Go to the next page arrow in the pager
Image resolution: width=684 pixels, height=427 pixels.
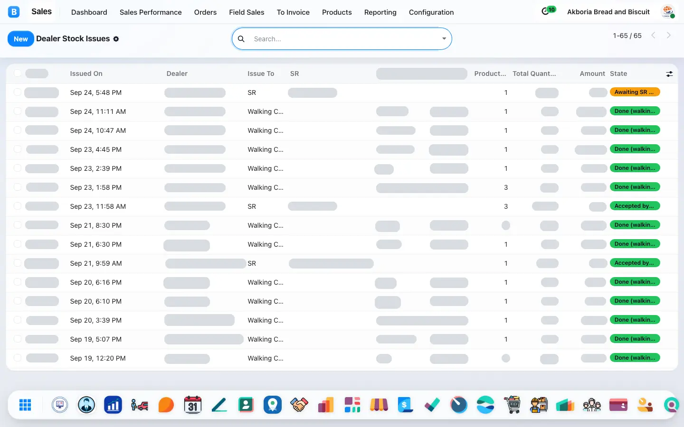pyautogui.click(x=669, y=36)
